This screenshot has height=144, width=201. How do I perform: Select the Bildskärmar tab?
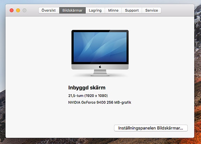(x=72, y=10)
